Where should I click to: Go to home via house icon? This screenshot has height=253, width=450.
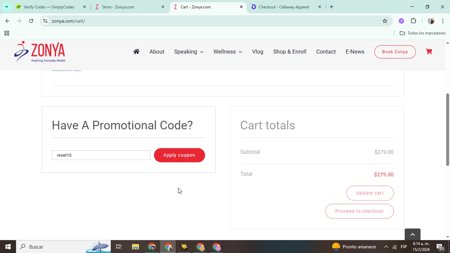pos(136,52)
